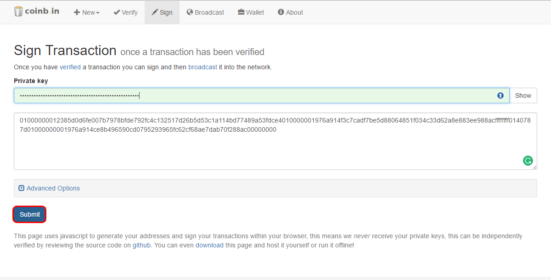Open the 'broadcast' link in description

202,67
